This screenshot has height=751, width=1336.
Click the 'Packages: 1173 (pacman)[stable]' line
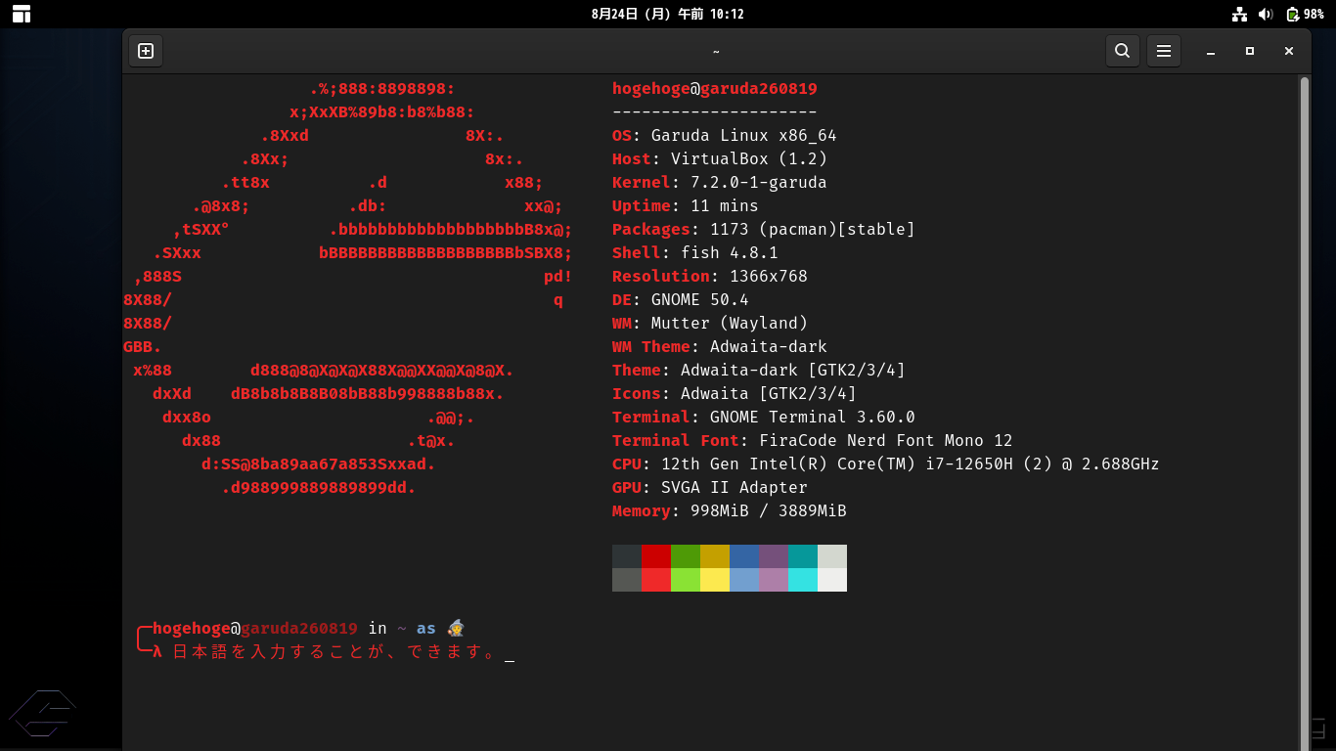[x=764, y=230]
